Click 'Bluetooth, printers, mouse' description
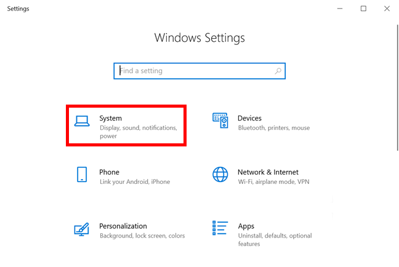Screen dimensions: 399x267 point(274,128)
